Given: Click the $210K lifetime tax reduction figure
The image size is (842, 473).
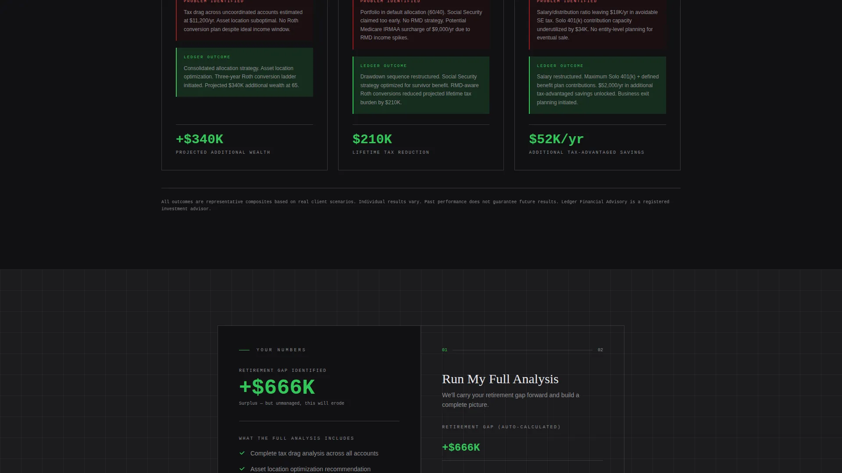Looking at the screenshot, I should 372,139.
